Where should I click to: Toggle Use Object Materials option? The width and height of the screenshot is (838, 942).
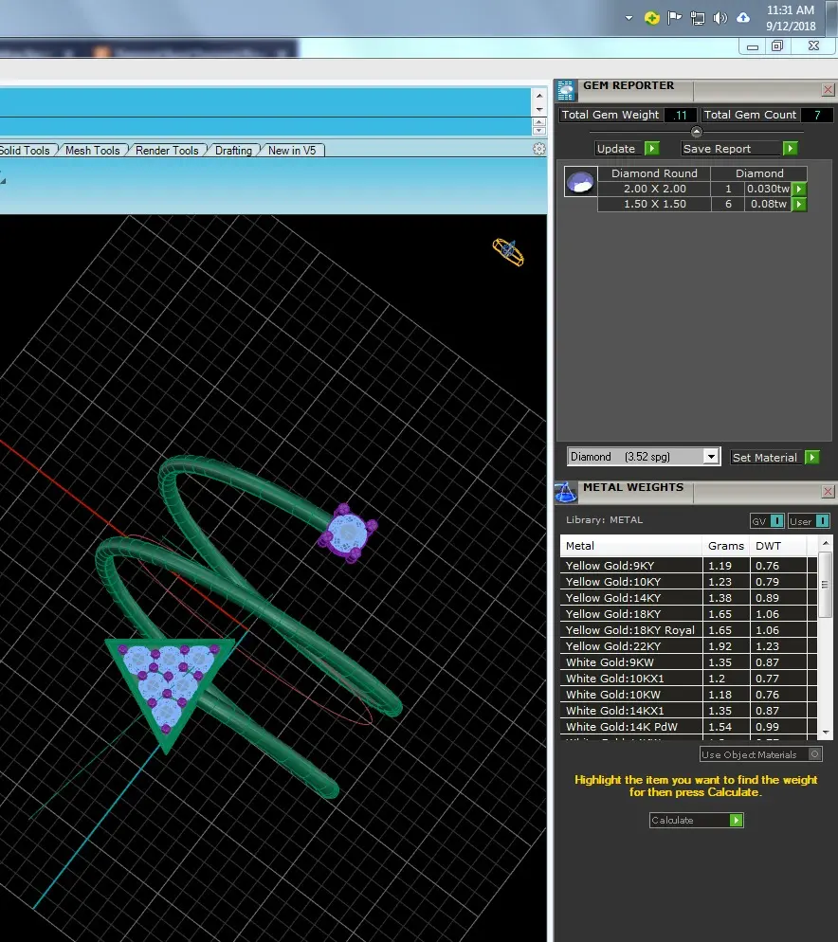[x=761, y=754]
